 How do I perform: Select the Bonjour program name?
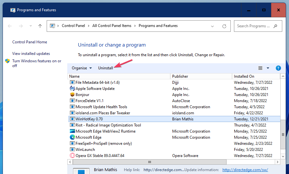(x=82, y=94)
